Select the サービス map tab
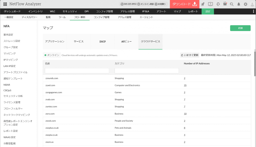The image size is (256, 147). pos(79,42)
